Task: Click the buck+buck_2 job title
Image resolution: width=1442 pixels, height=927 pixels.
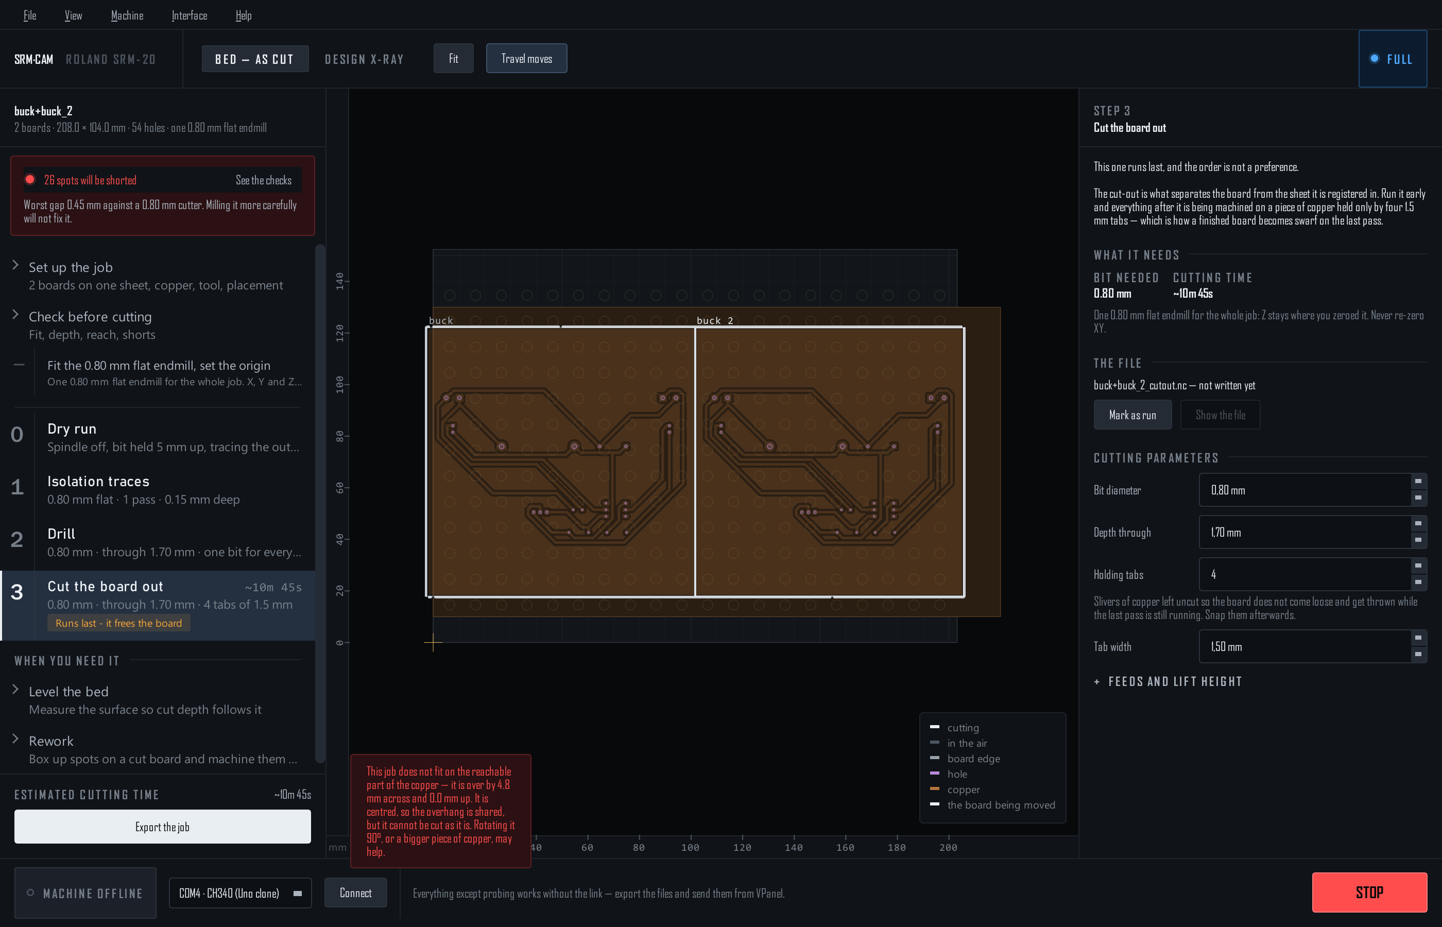Action: (x=43, y=111)
